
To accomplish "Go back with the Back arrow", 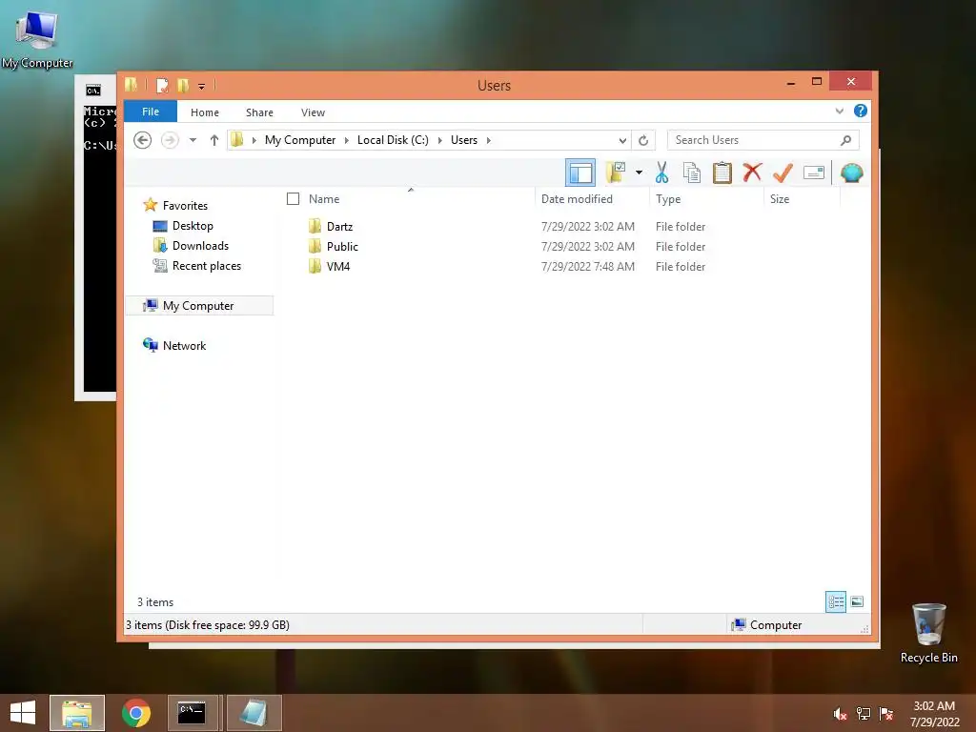I will pos(143,140).
